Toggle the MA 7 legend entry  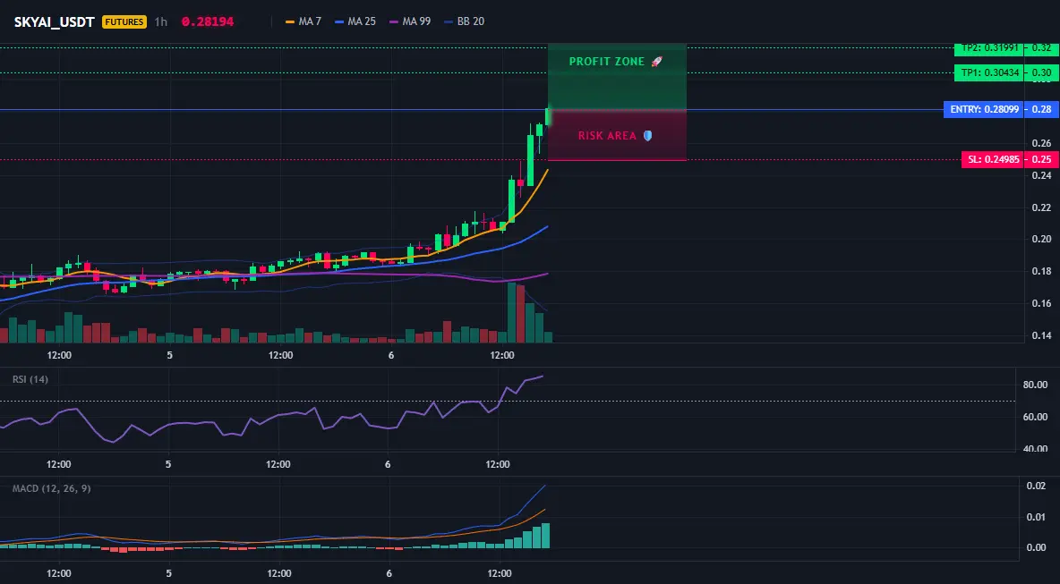pos(303,21)
